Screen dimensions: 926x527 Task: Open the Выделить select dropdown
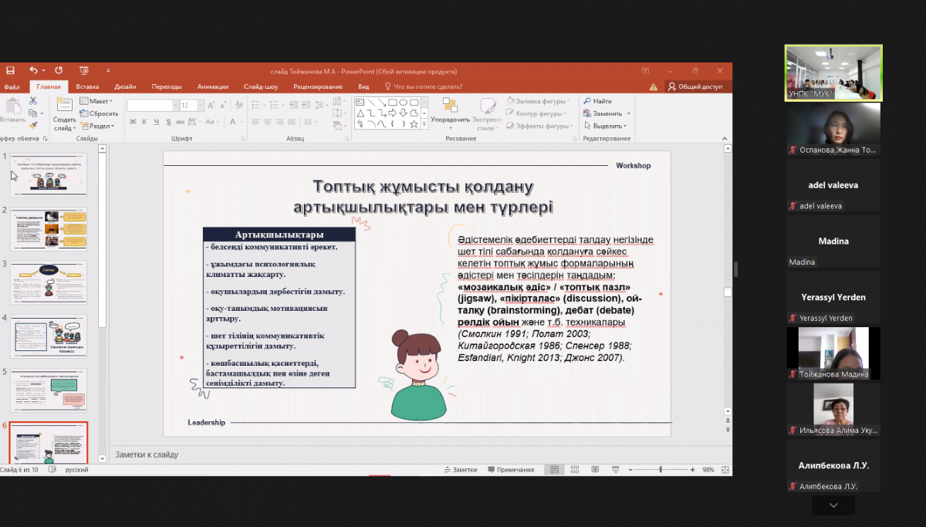(607, 126)
